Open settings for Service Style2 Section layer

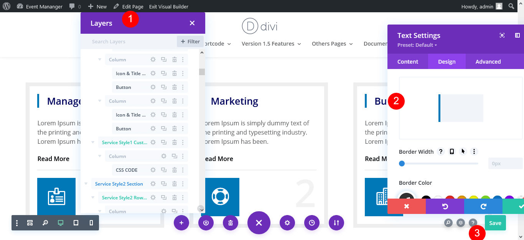click(153, 184)
